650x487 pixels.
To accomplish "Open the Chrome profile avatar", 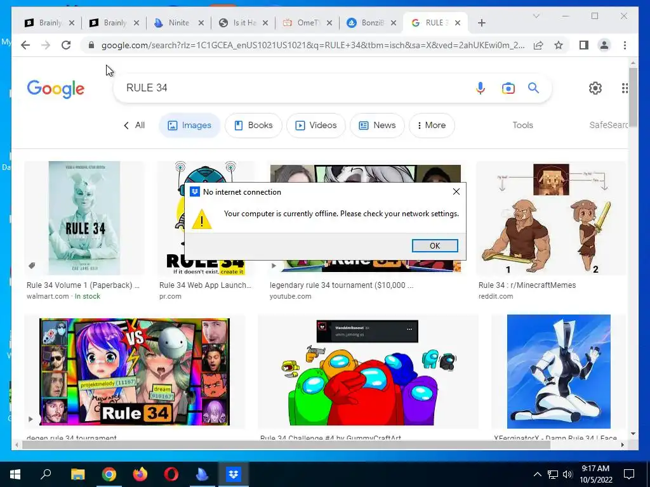I will coord(604,45).
